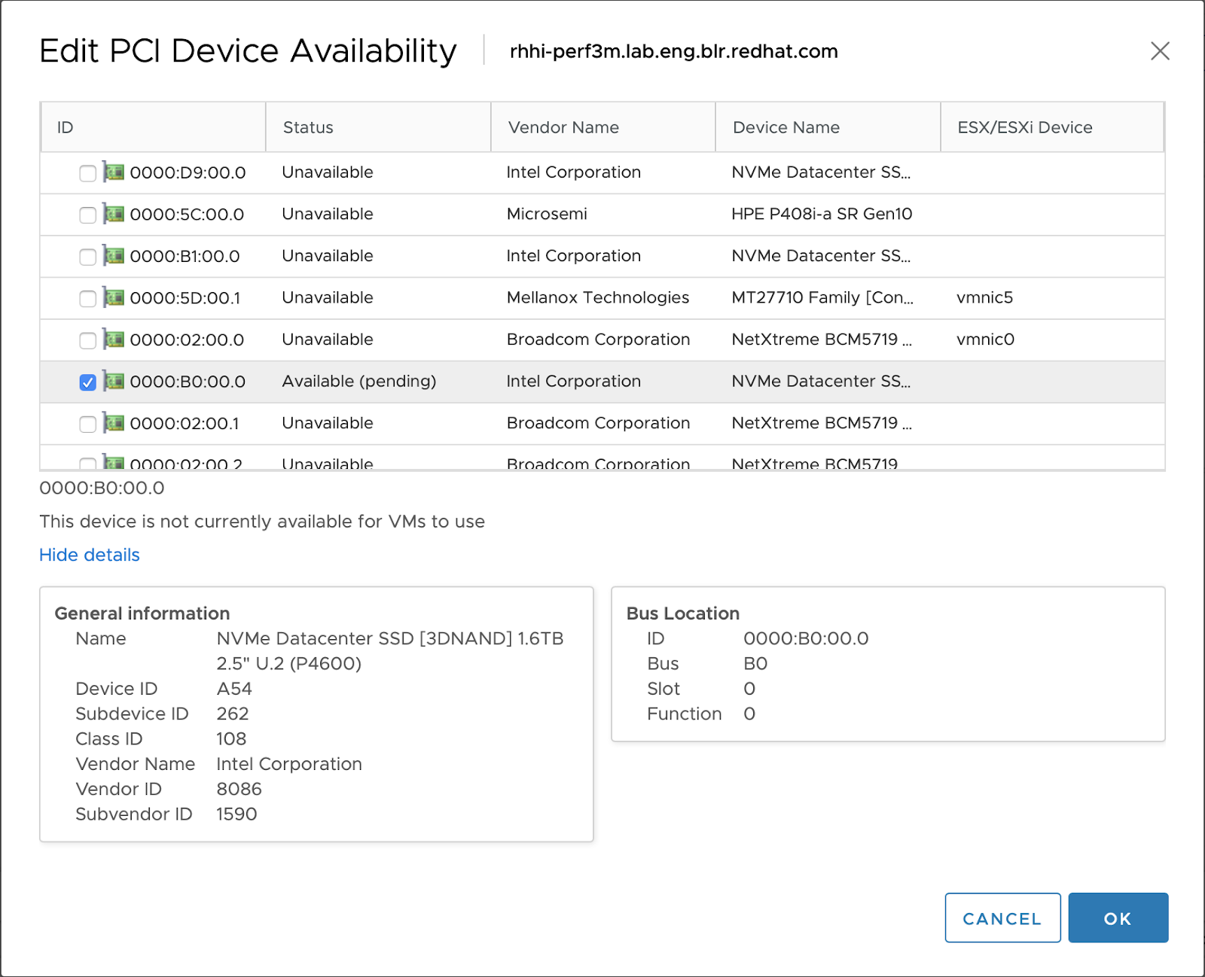The height and width of the screenshot is (977, 1205).
Task: Click the PCI card icon beside 0000:D9:00.0
Action: click(x=114, y=172)
